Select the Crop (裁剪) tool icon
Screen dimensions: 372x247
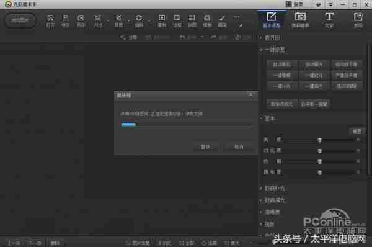(x=118, y=21)
